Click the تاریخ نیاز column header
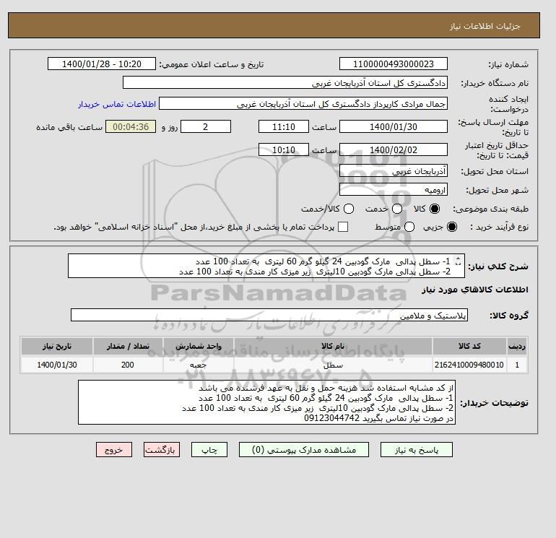This screenshot has height=538, width=556. (x=57, y=346)
